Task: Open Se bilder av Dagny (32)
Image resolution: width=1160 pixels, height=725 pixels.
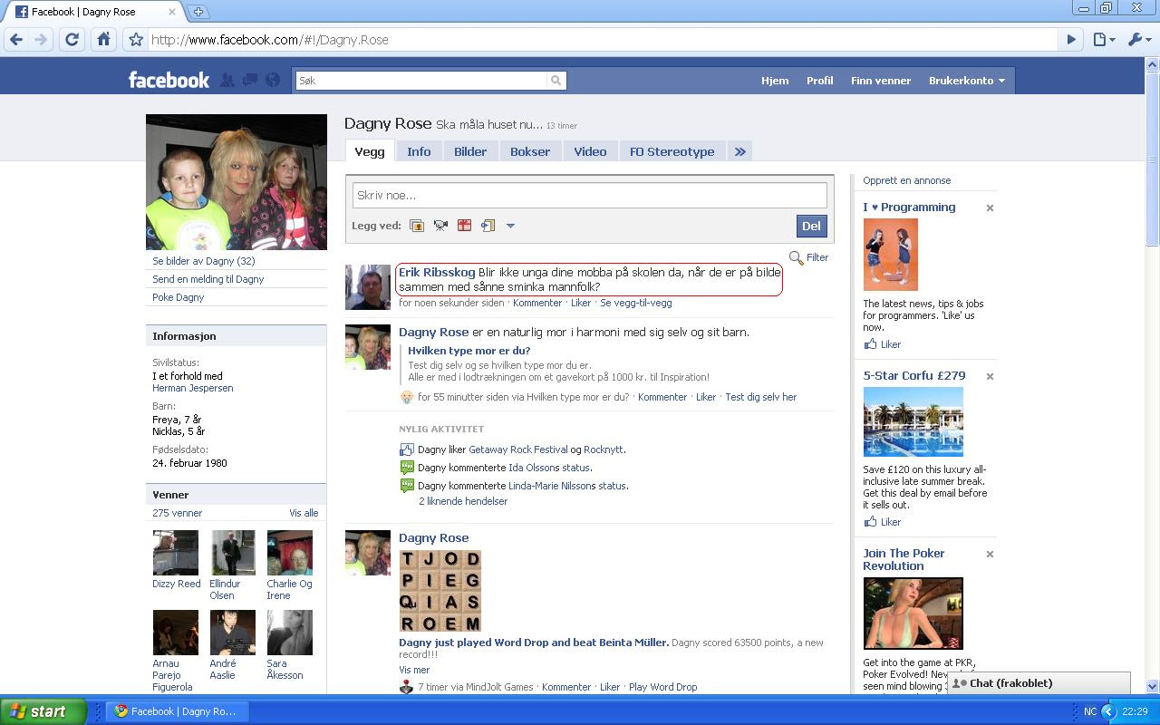Action: click(x=203, y=261)
